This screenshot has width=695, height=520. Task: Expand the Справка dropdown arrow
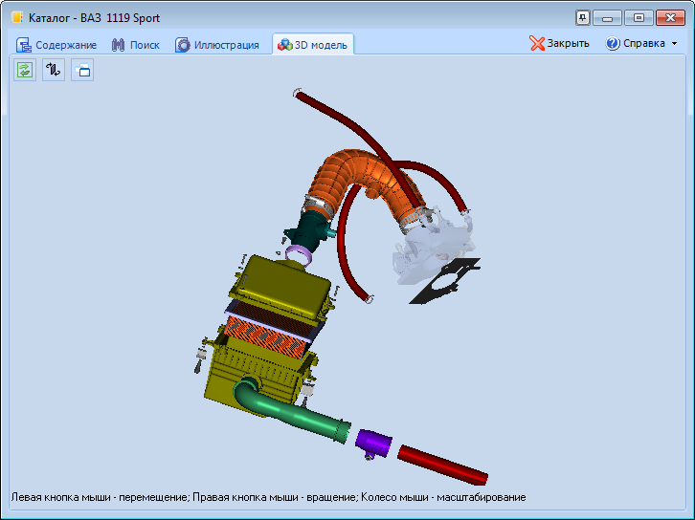click(x=675, y=44)
